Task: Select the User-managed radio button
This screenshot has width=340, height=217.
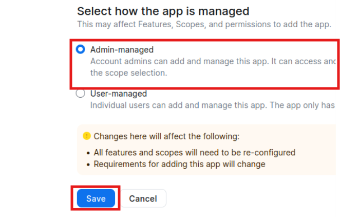Action: pyautogui.click(x=80, y=94)
